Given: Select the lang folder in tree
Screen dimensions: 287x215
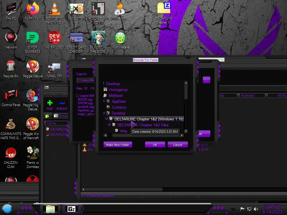Looking at the screenshot, I should click(124, 131).
